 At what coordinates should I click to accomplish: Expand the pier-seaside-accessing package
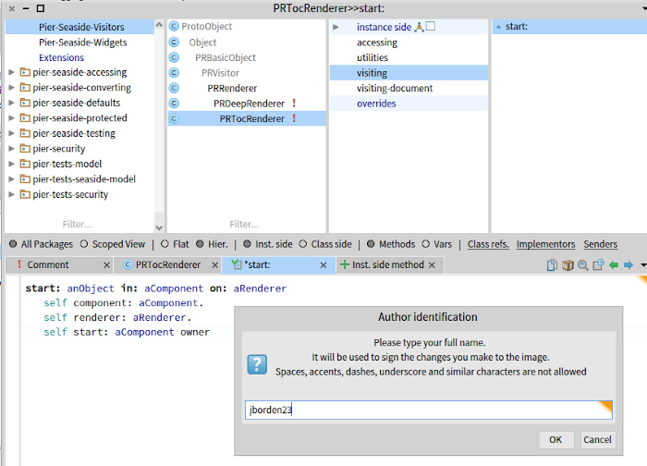point(11,72)
